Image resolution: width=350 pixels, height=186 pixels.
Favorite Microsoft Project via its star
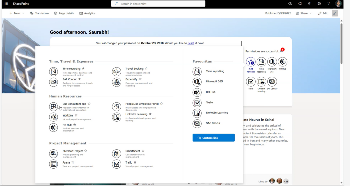[86, 151]
